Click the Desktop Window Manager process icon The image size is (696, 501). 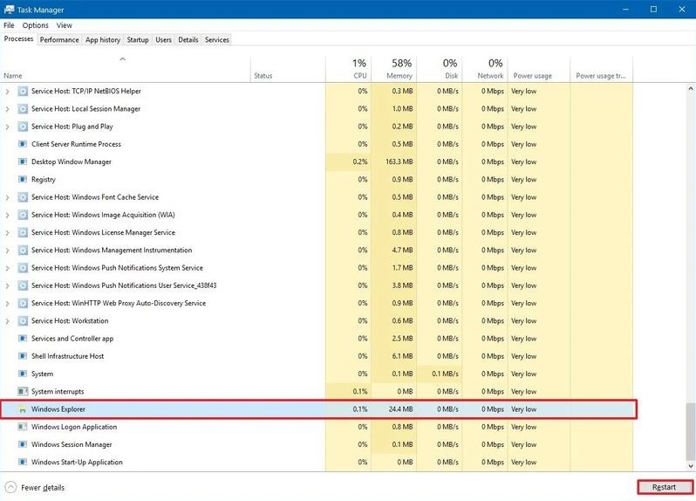(23, 162)
